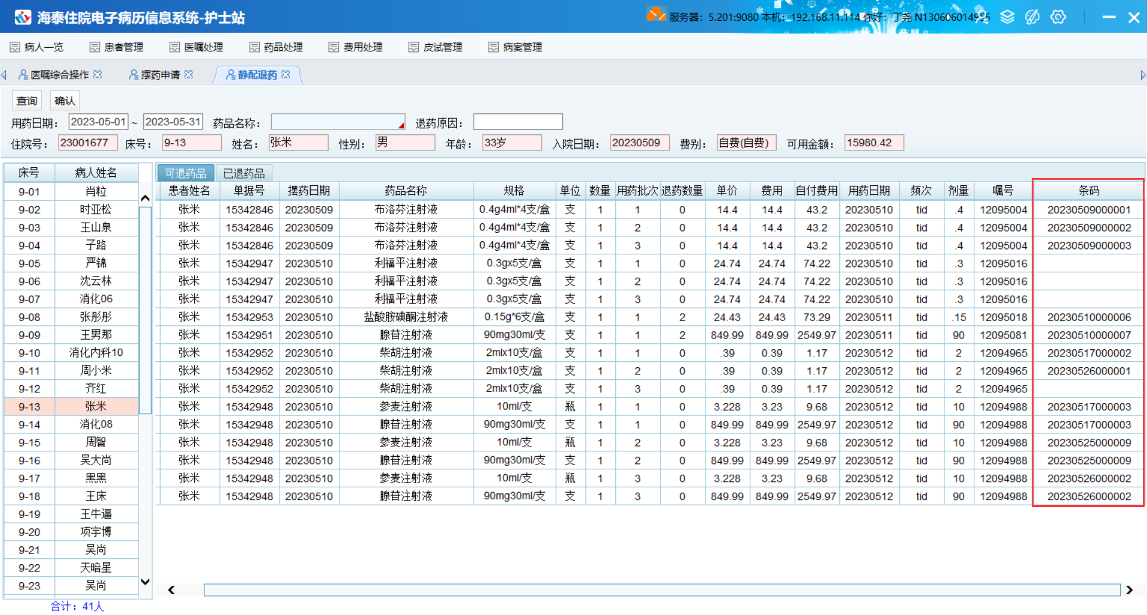Click barcode cell 20230510000007
The width and height of the screenshot is (1147, 615).
(x=1088, y=335)
